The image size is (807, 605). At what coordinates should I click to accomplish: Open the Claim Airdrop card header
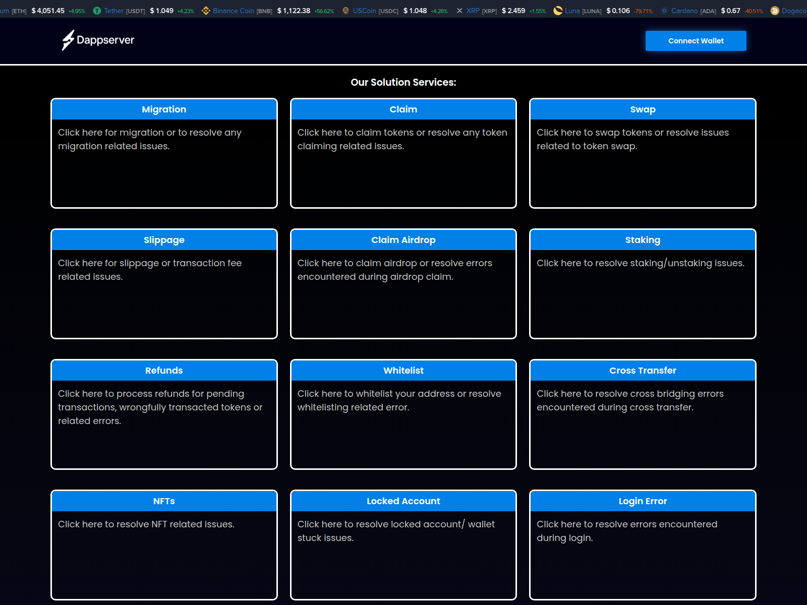[403, 240]
